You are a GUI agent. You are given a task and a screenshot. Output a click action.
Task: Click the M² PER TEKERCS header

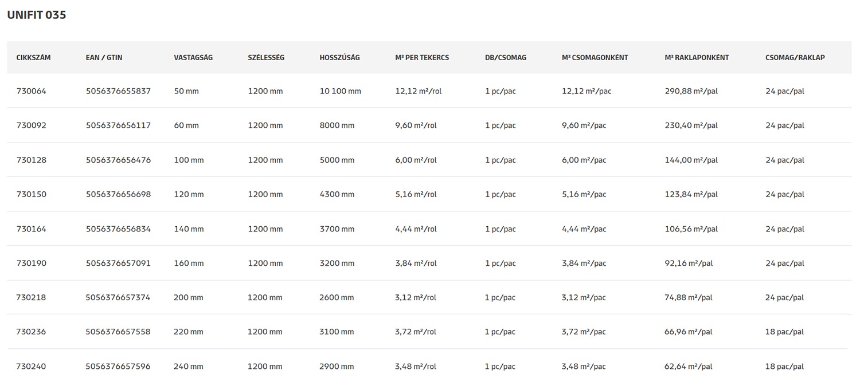422,57
